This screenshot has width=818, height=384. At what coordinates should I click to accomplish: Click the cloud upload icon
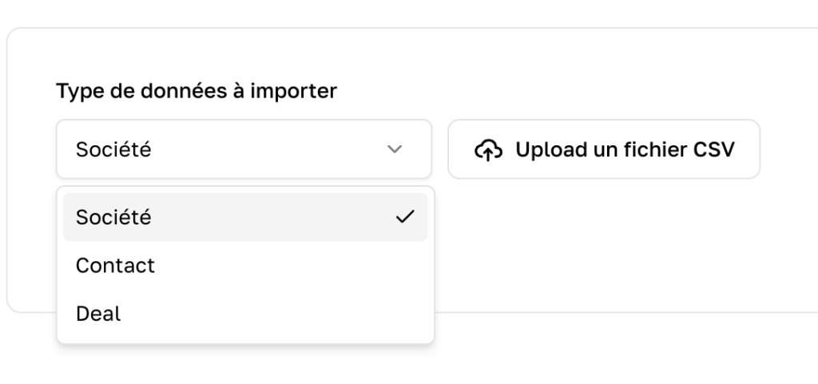click(488, 149)
